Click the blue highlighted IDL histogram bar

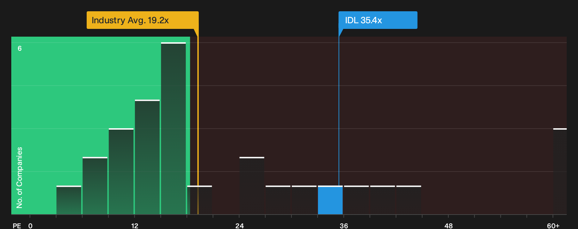click(330, 200)
